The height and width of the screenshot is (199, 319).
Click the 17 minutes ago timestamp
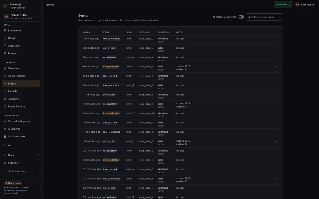click(x=92, y=132)
